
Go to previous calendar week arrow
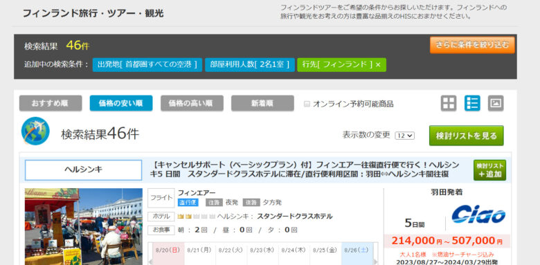coord(150,262)
